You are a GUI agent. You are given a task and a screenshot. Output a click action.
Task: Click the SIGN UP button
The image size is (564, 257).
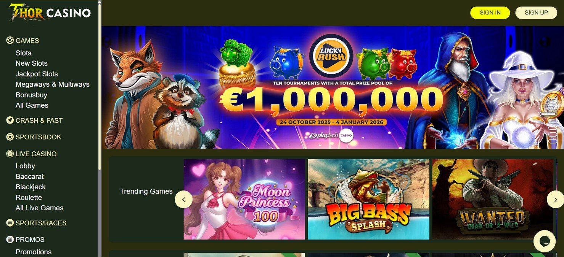coord(536,13)
